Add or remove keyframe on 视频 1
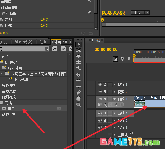This screenshot has height=149, width=165. click(116, 105)
